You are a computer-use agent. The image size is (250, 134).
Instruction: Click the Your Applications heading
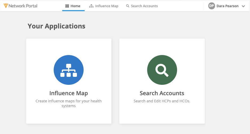click(x=56, y=26)
